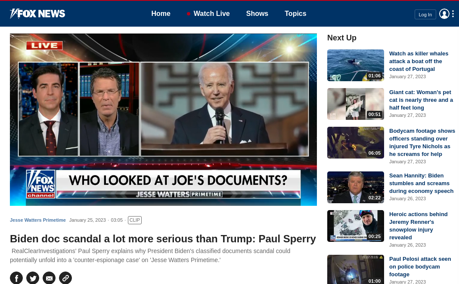Go to Home in navigation
459x284 pixels.
coord(161,14)
